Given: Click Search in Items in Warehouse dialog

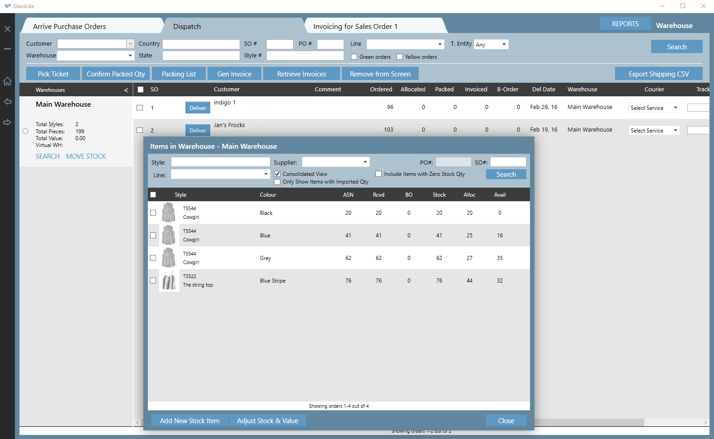Looking at the screenshot, I should point(506,174).
